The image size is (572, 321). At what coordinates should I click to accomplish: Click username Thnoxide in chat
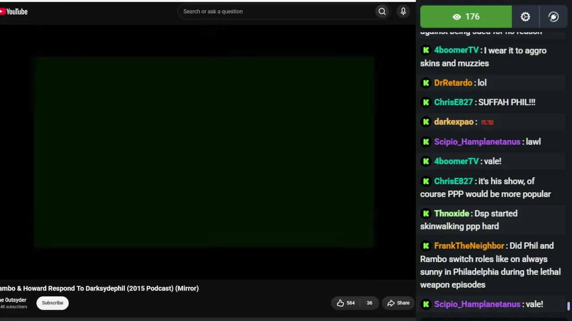pyautogui.click(x=451, y=214)
